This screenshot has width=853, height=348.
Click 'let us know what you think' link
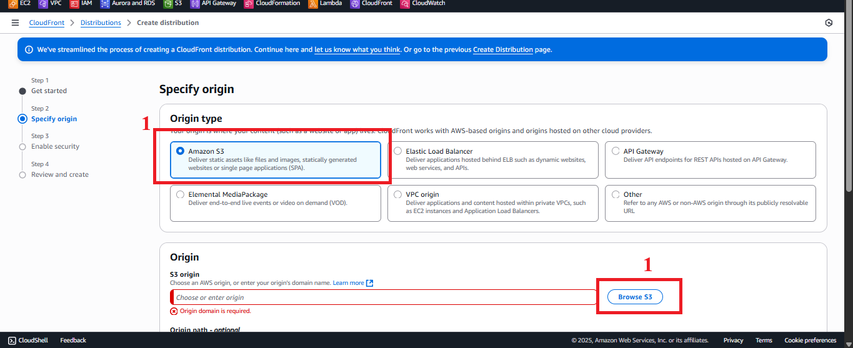pyautogui.click(x=357, y=49)
